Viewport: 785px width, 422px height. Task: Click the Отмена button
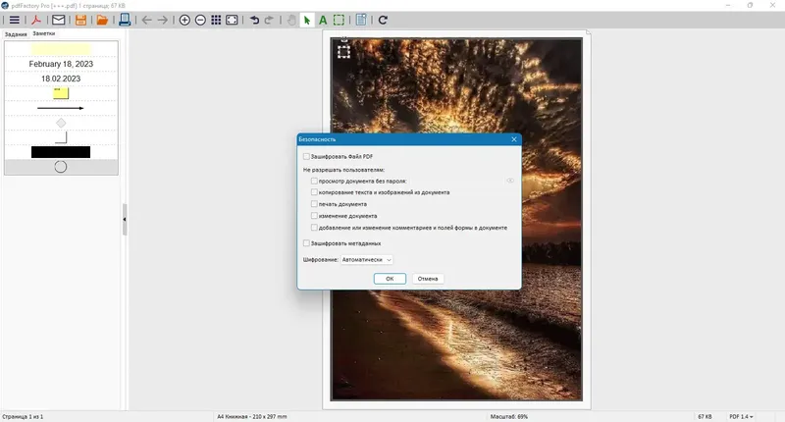tap(428, 279)
